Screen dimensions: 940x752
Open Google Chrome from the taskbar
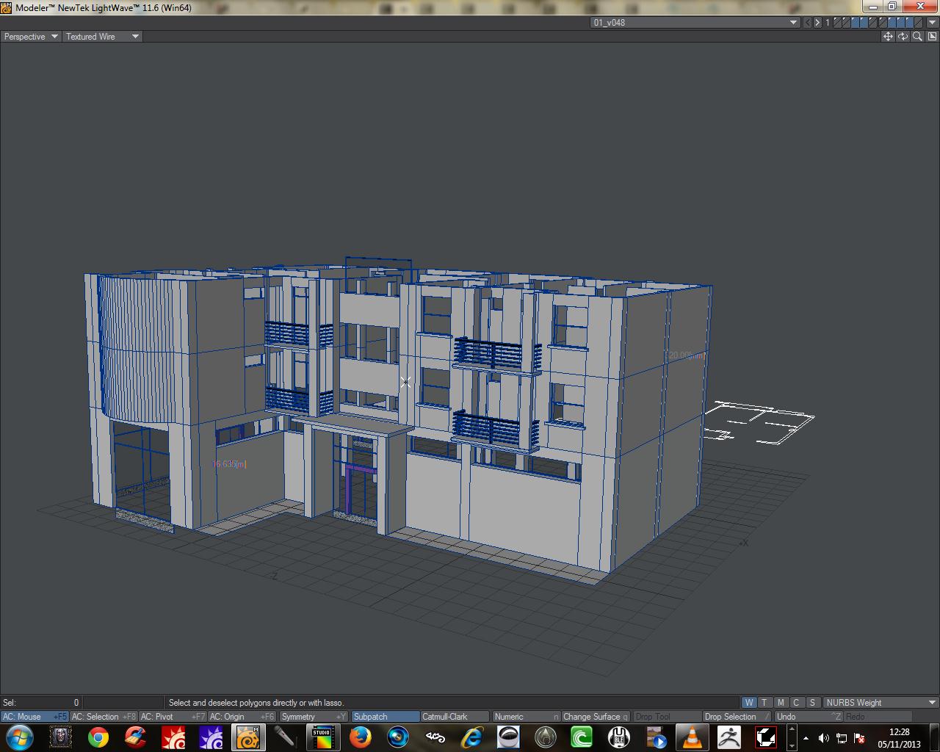(98, 737)
